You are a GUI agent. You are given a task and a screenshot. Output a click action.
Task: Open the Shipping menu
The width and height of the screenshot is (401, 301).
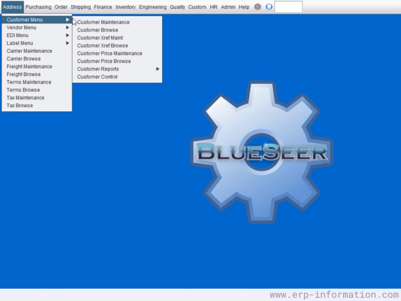[x=81, y=7]
